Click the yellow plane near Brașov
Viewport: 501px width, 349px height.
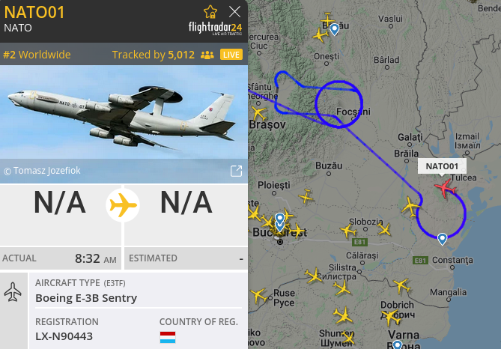click(258, 113)
